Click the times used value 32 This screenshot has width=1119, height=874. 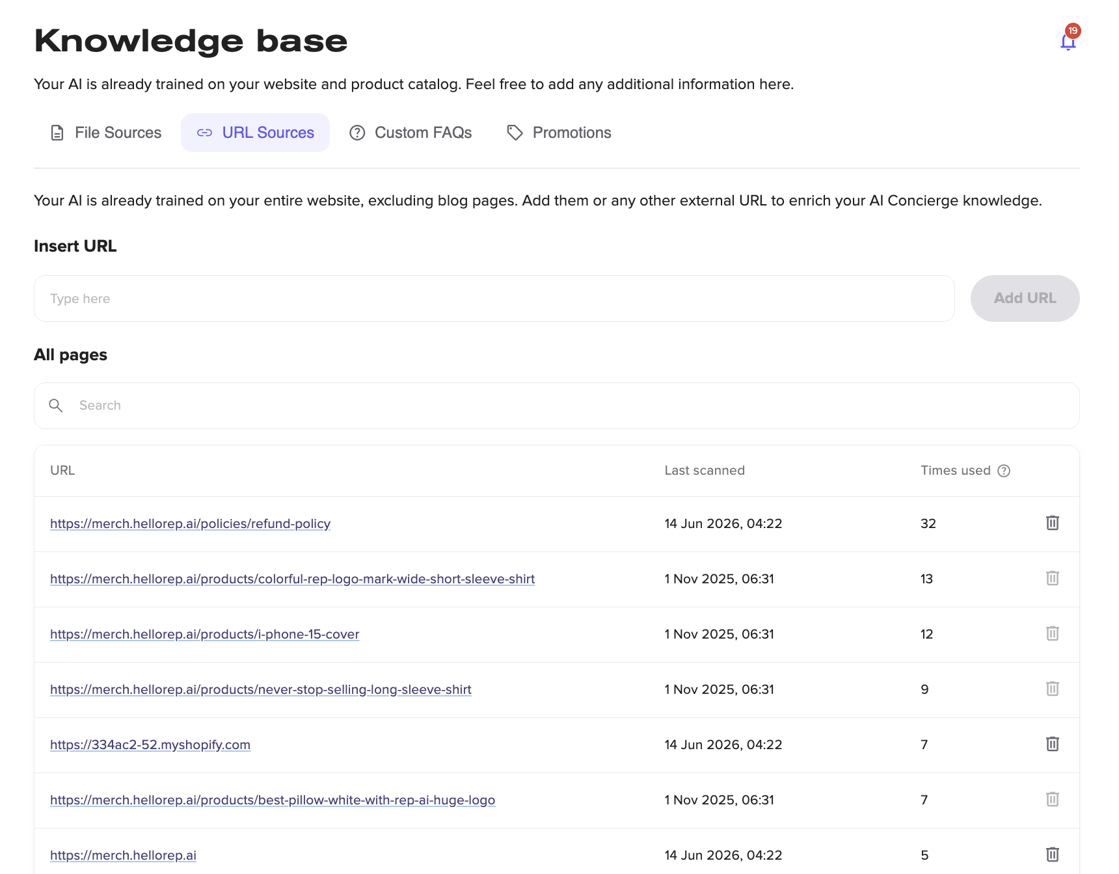(928, 524)
